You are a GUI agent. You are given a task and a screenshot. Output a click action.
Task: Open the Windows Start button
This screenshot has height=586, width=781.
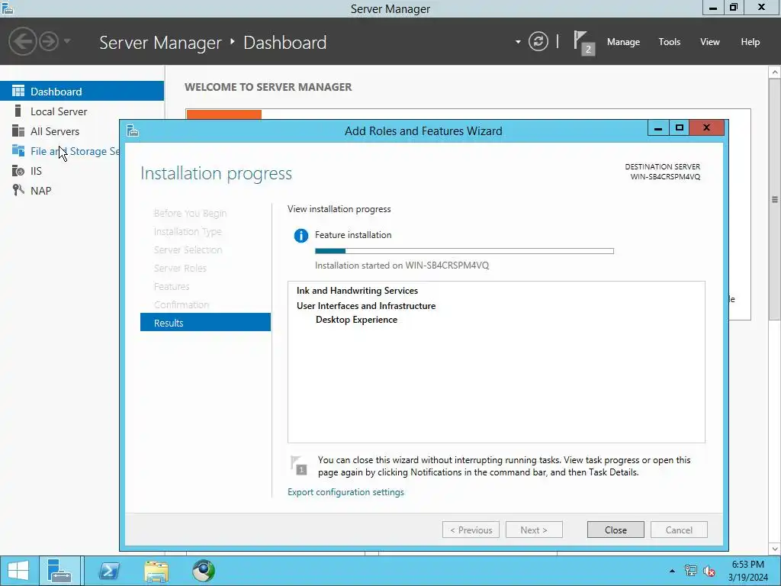tap(18, 571)
